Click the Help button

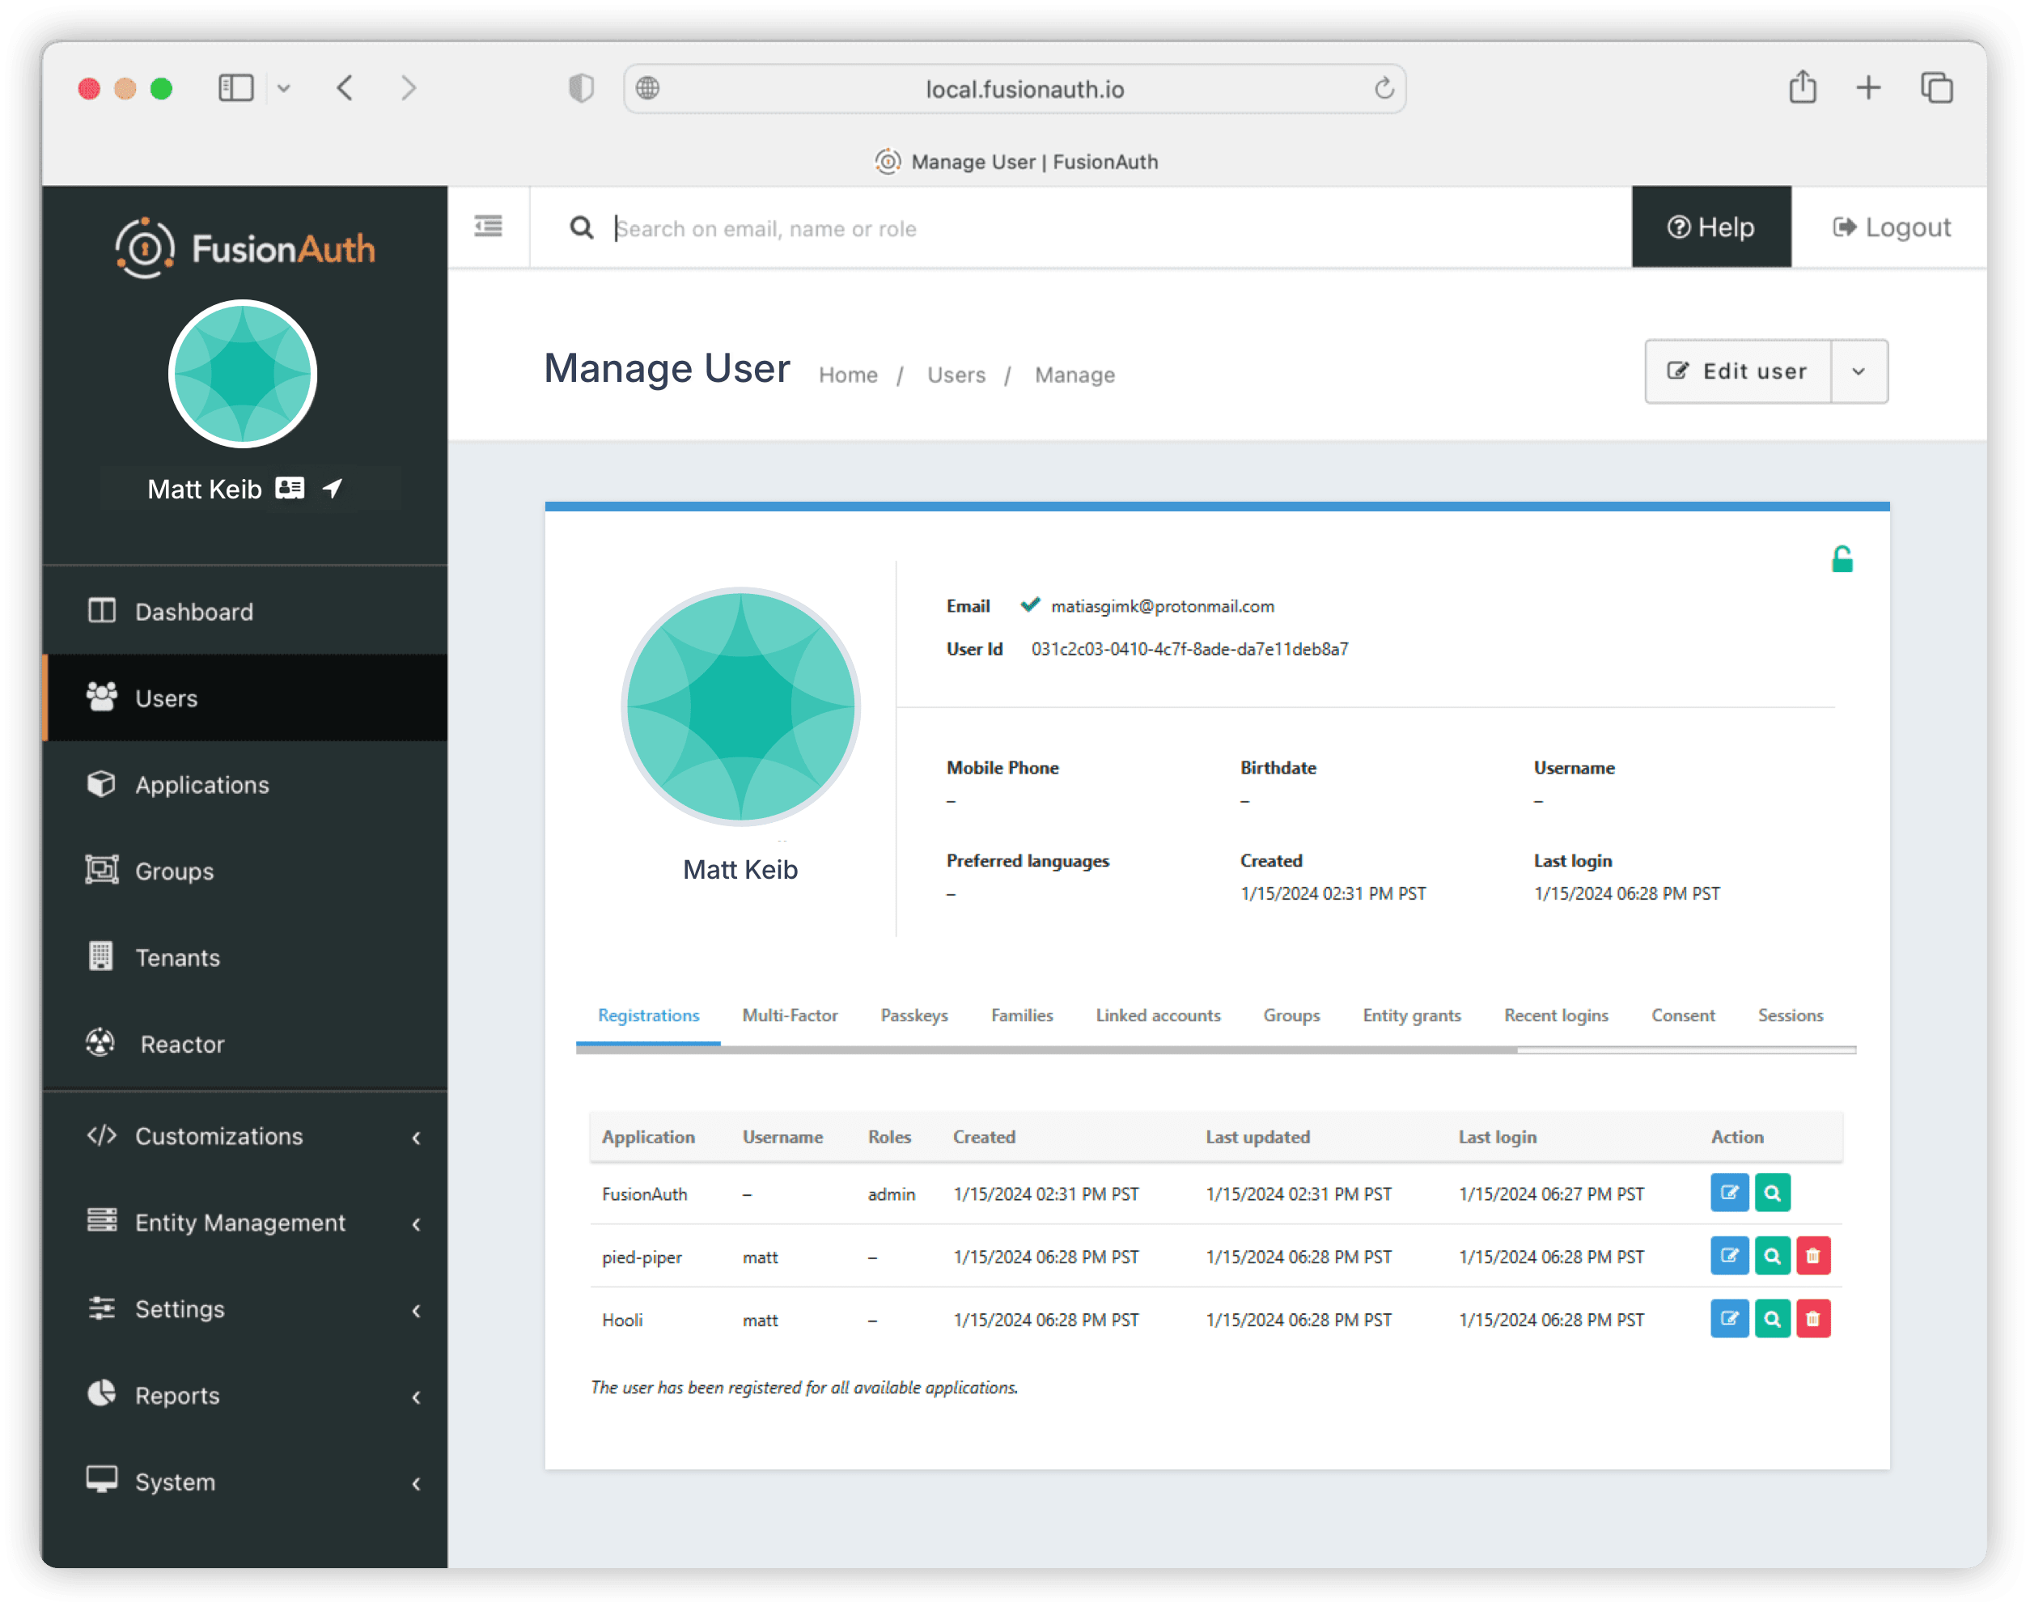point(1711,227)
